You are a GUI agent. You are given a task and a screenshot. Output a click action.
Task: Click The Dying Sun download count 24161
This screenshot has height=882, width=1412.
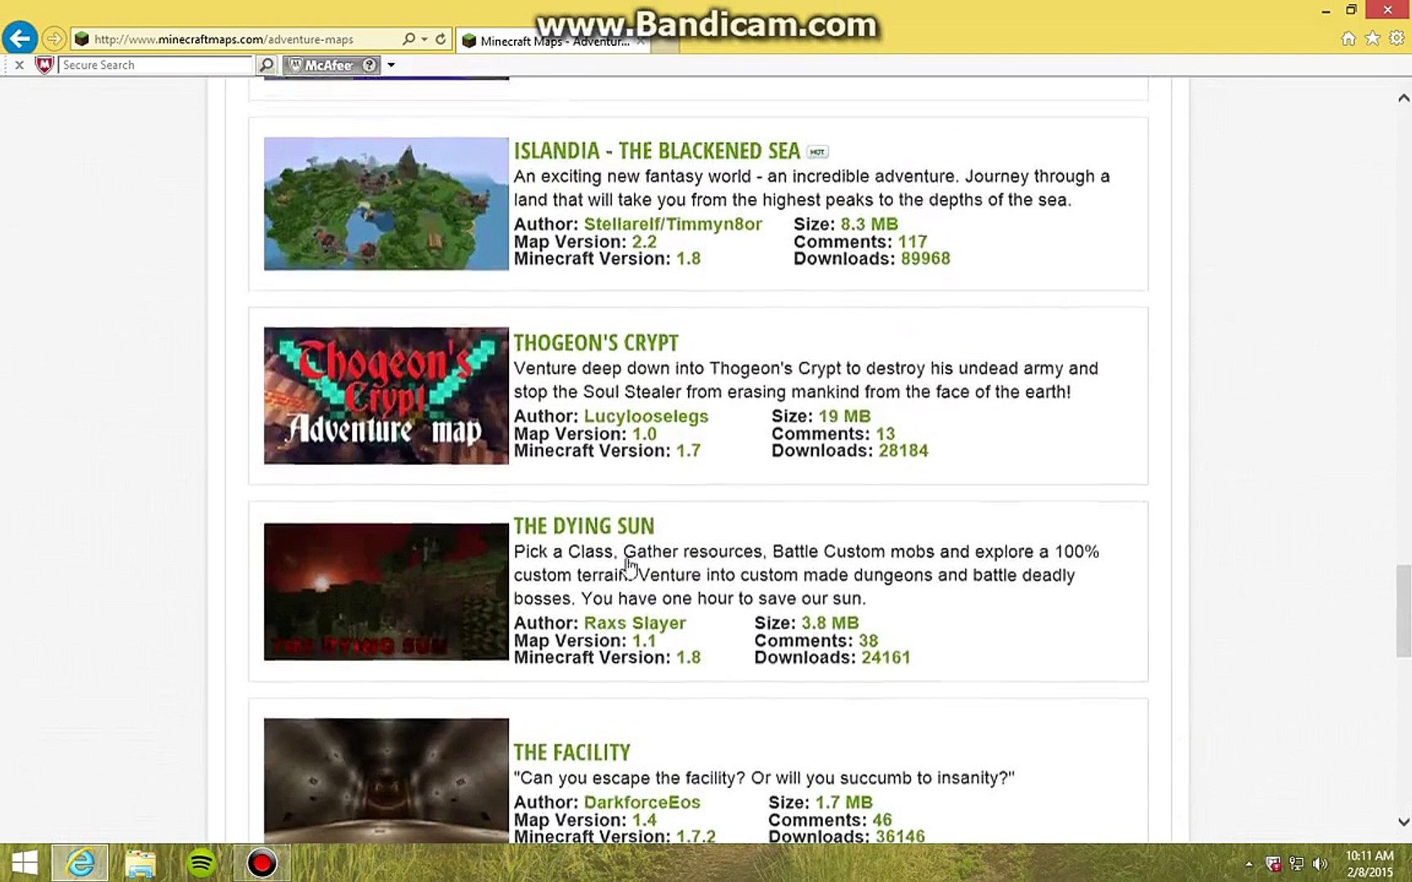[886, 657]
